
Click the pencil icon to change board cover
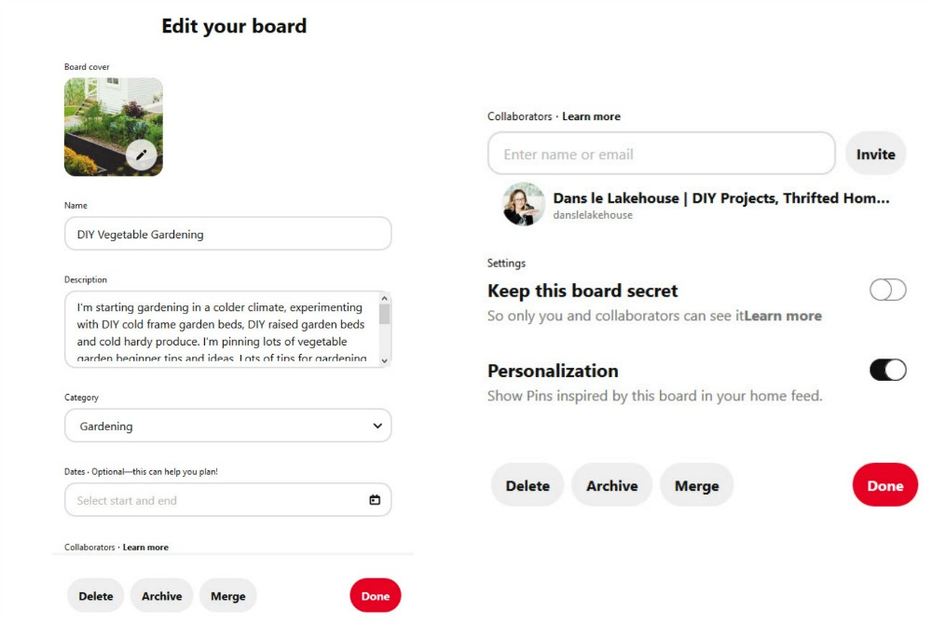[141, 156]
